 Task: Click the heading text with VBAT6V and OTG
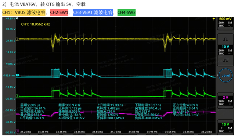pos(44,4)
